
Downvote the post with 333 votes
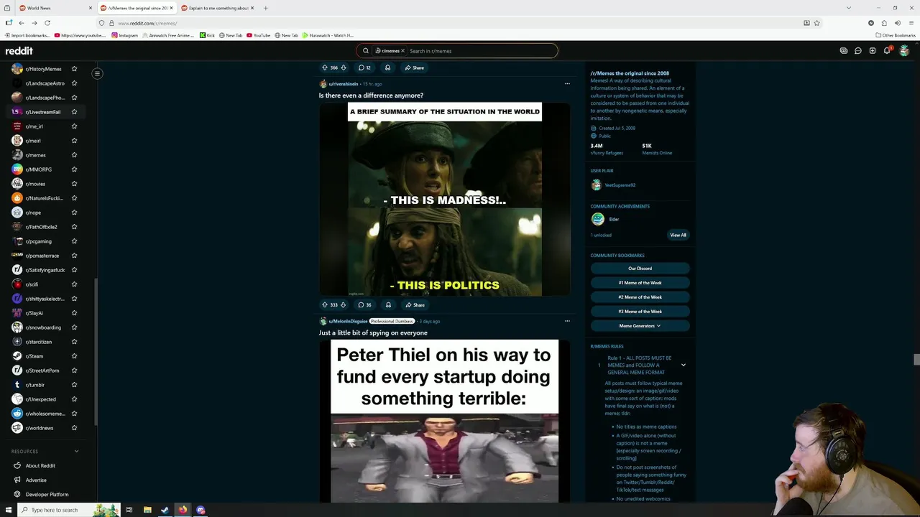[343, 305]
